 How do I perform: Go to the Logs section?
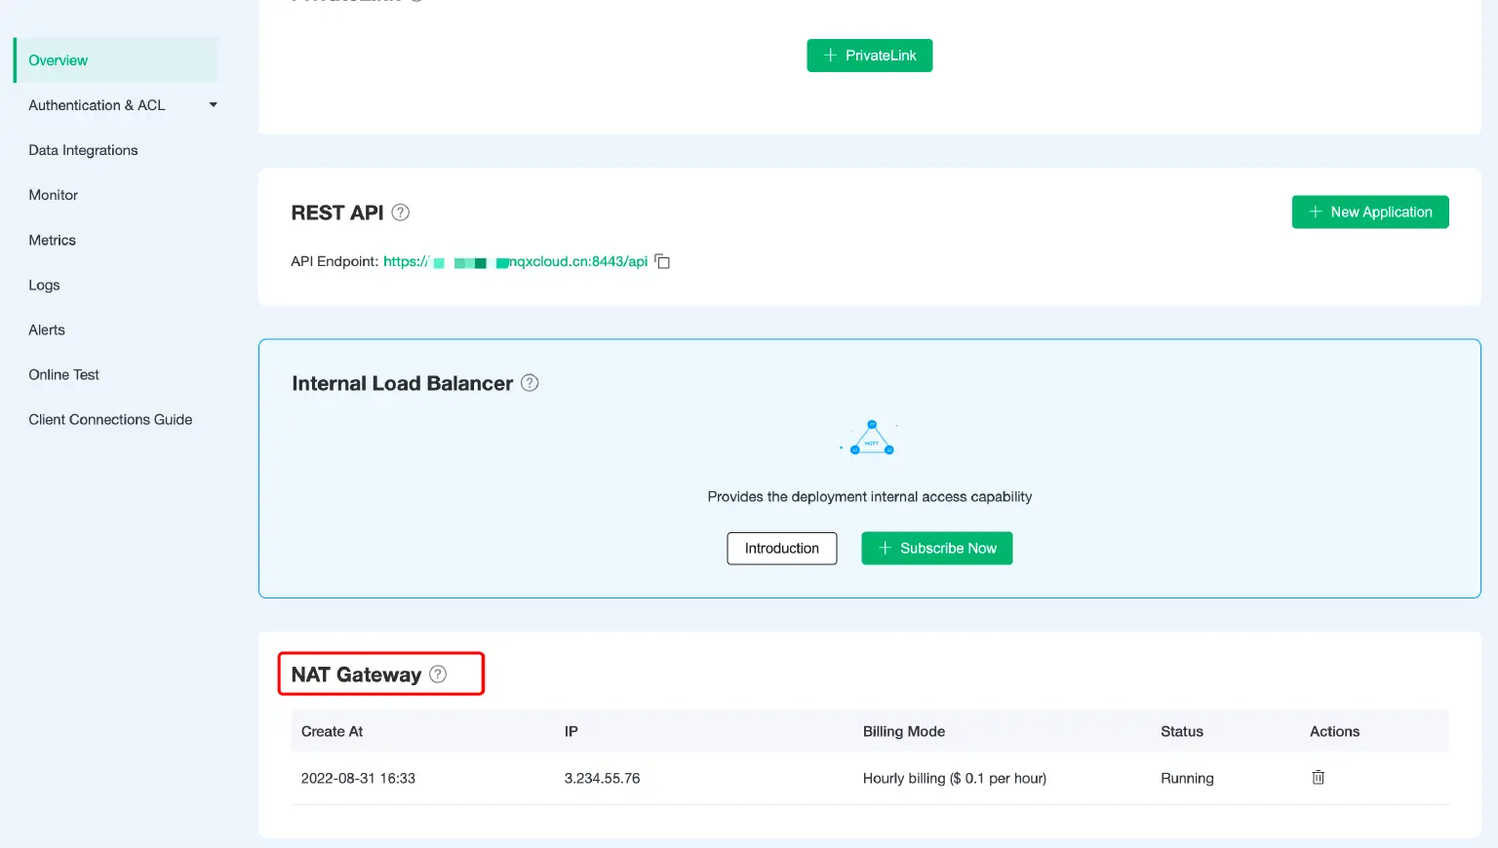[x=44, y=285]
